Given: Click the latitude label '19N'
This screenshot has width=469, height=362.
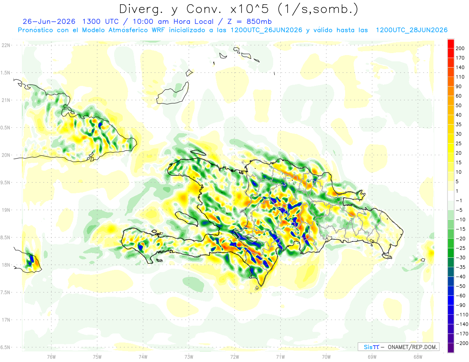Looking at the screenshot, I should tap(6, 210).
